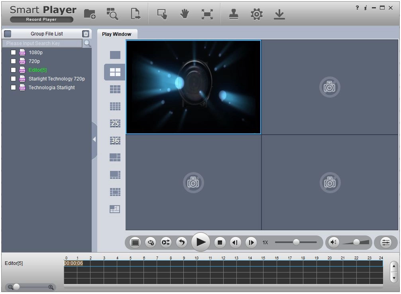Click the 00:00:06 timeline position marker
The height and width of the screenshot is (294, 401).
point(73,263)
